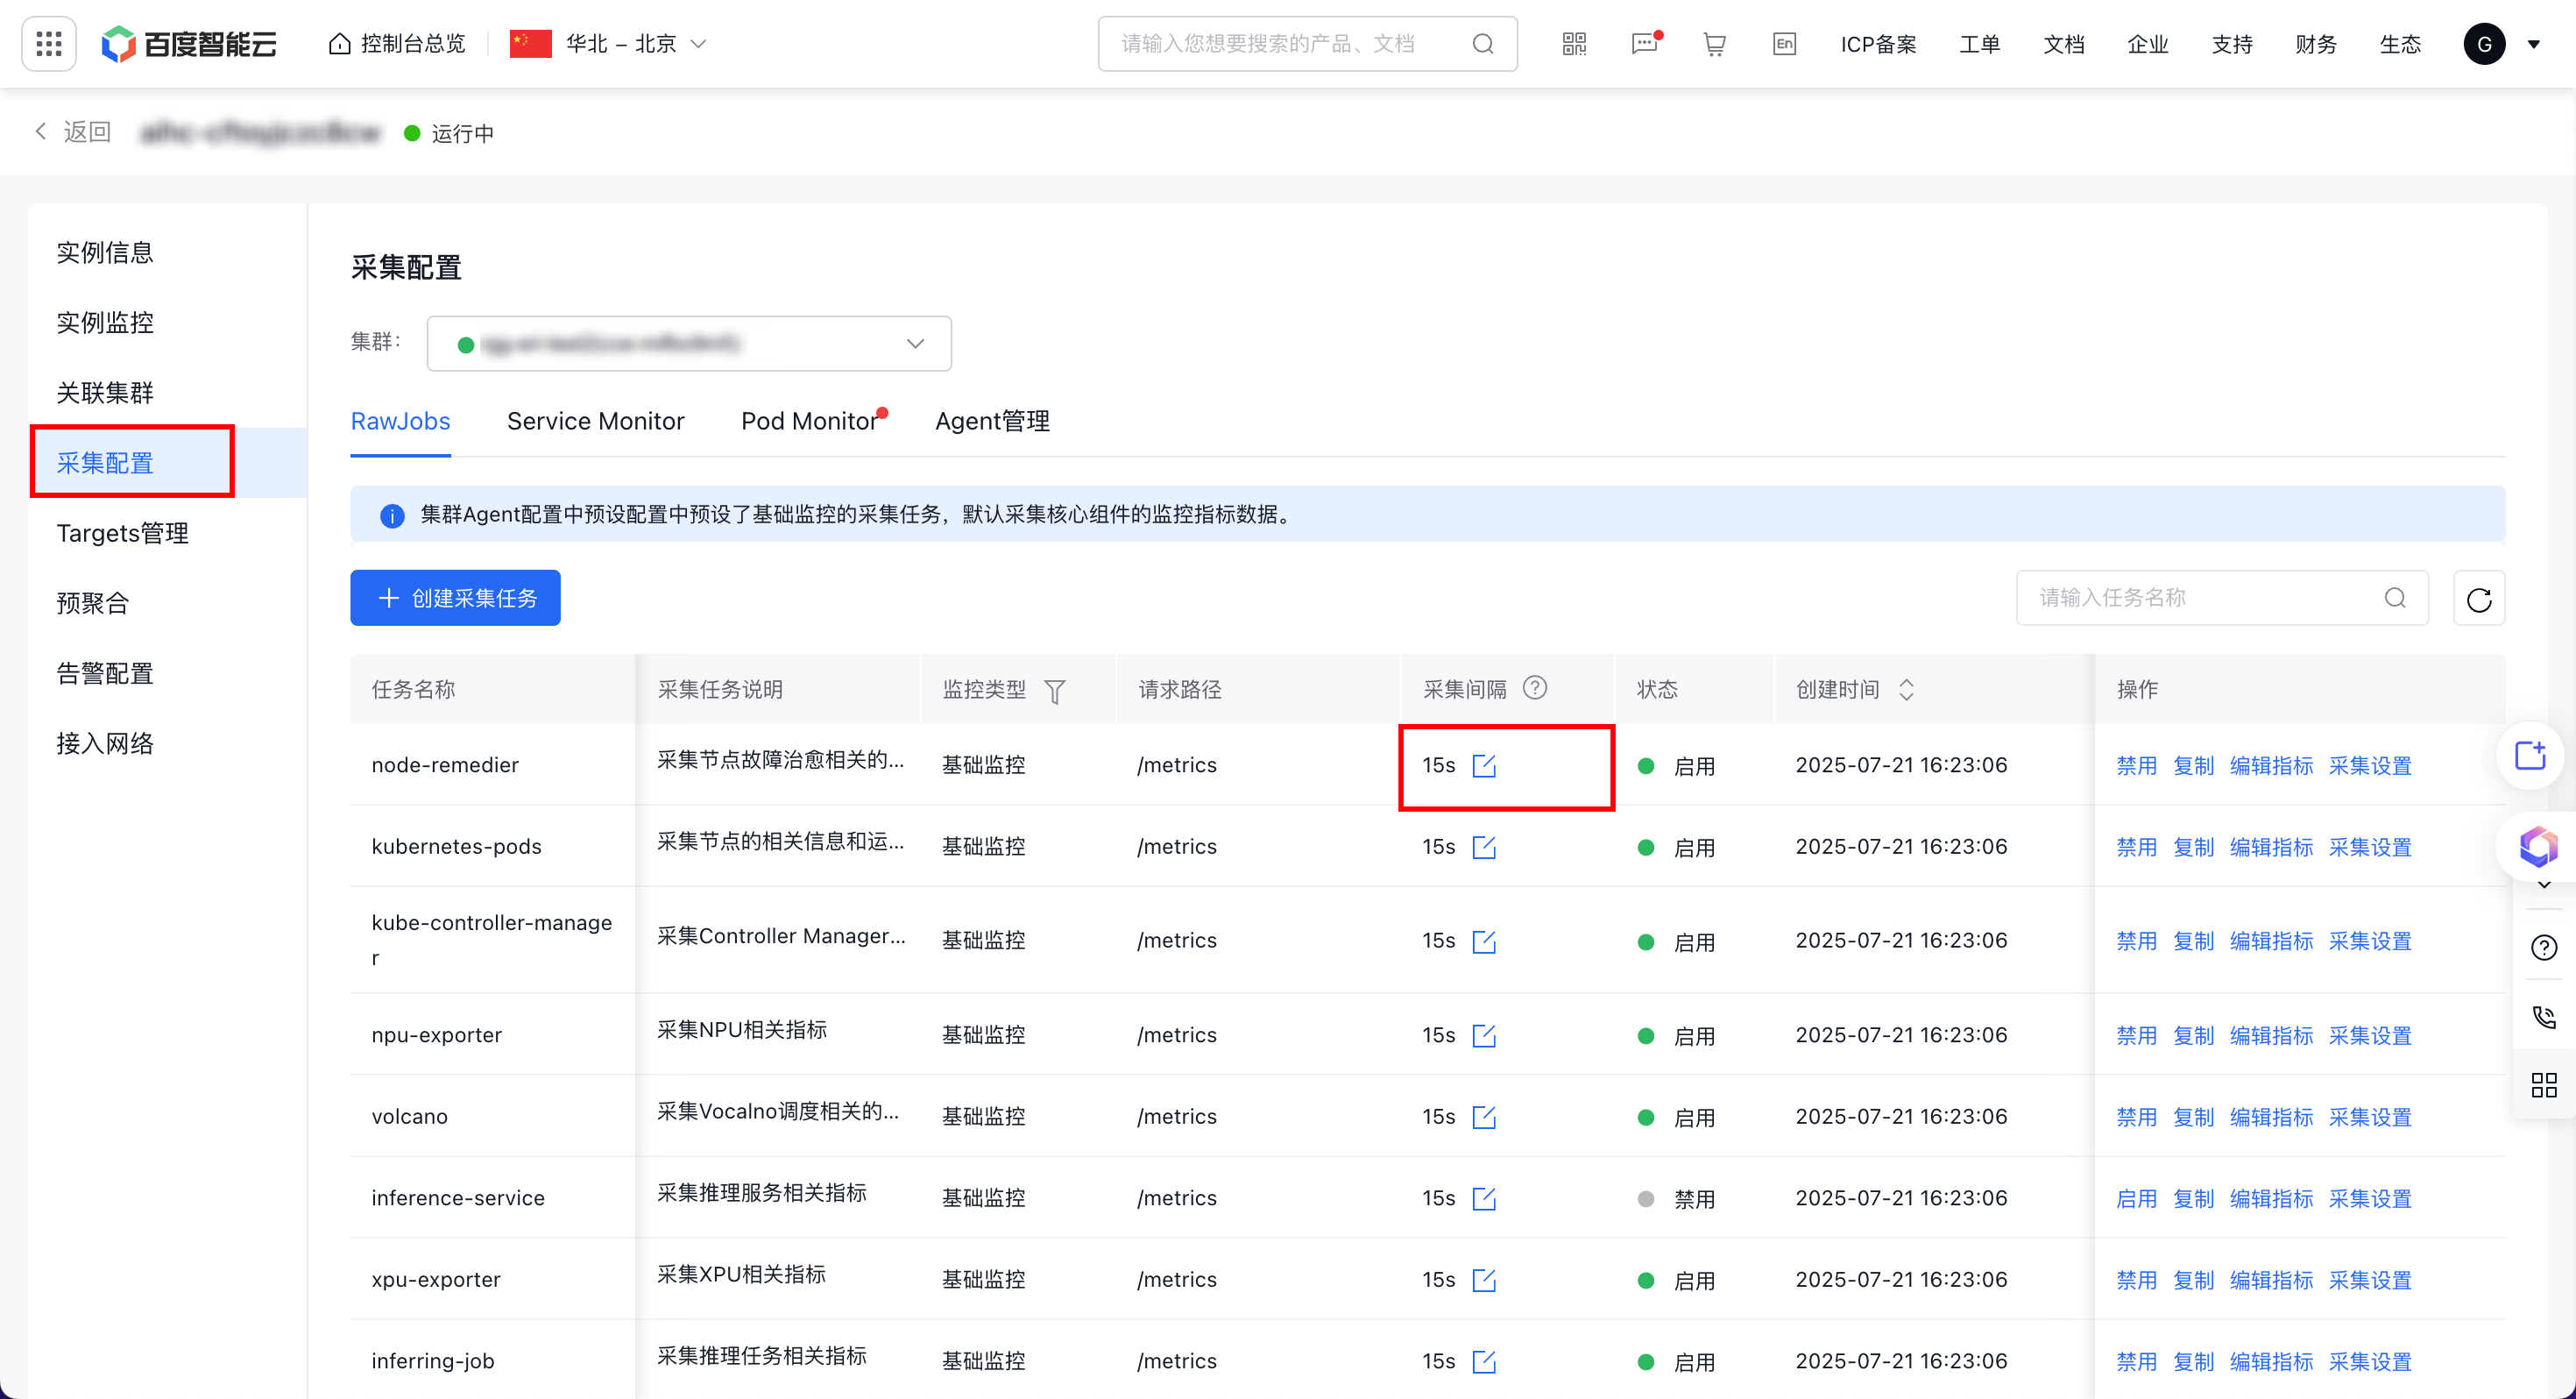Image resolution: width=2576 pixels, height=1399 pixels.
Task: Open the floating AI assistant icon
Action: (2537, 847)
